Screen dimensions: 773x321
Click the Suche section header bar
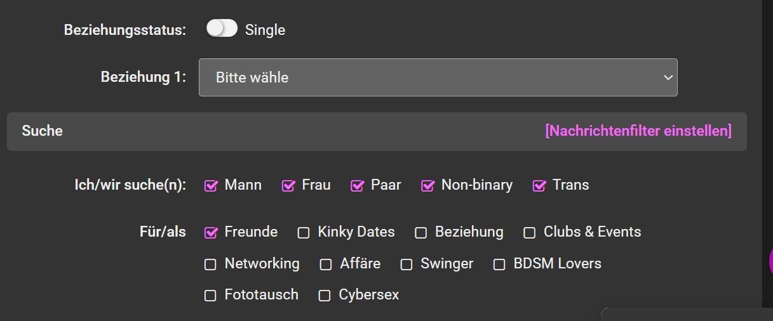pos(254,131)
